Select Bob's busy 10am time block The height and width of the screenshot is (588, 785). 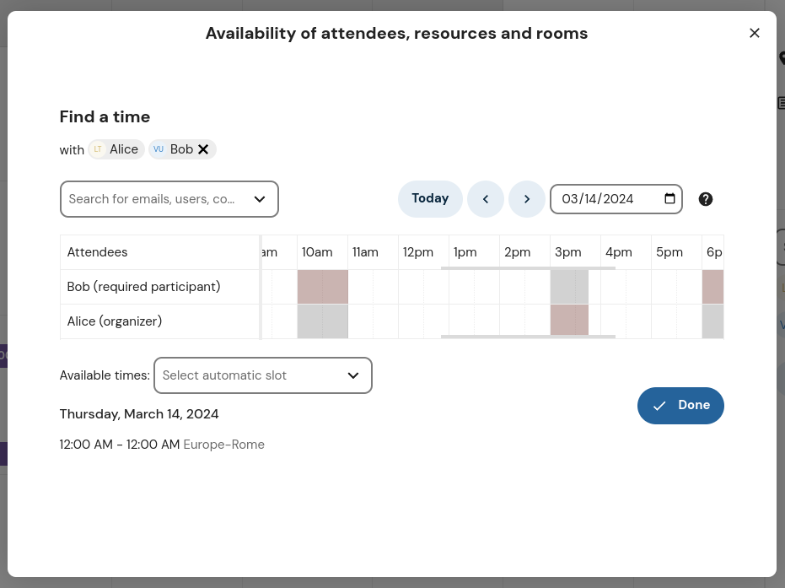323,287
